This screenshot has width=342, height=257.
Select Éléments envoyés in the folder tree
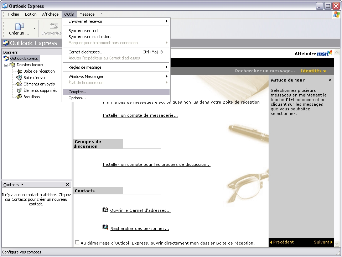pos(39,84)
